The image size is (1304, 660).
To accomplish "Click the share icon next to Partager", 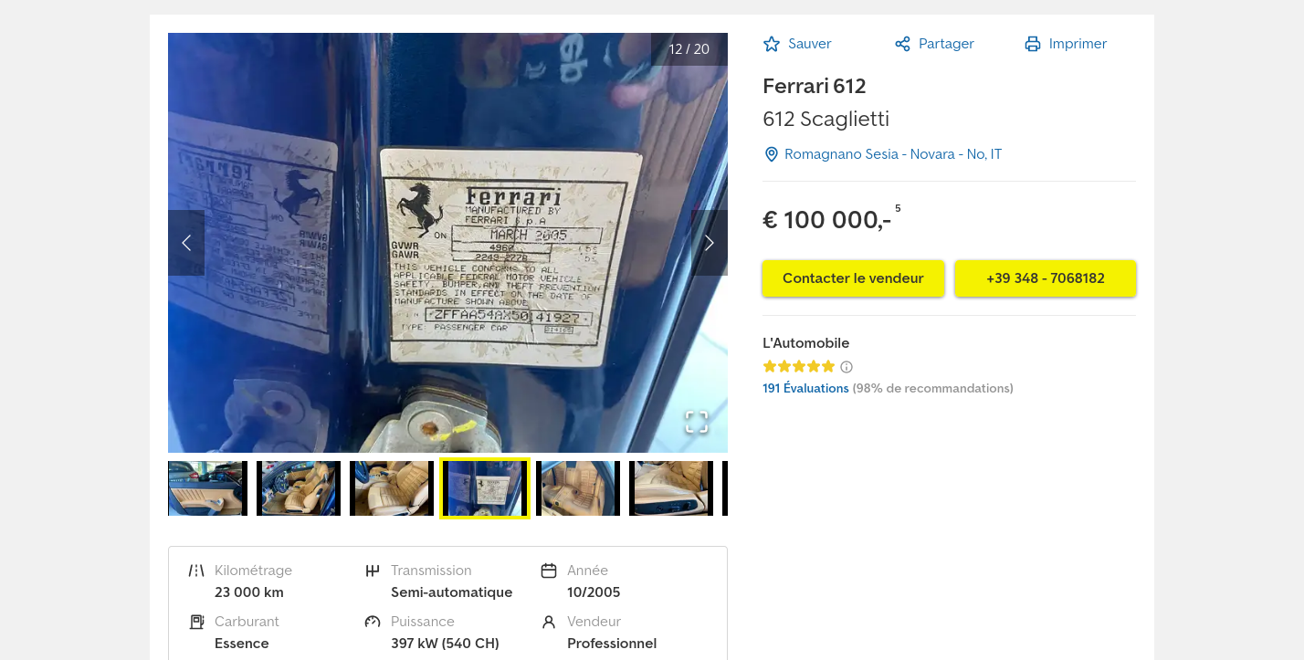I will click(902, 44).
